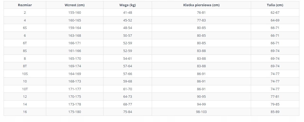Select the size 10T cell

pyautogui.click(x=25, y=89)
